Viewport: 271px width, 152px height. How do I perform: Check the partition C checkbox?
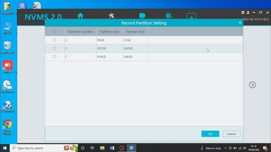[55, 40]
